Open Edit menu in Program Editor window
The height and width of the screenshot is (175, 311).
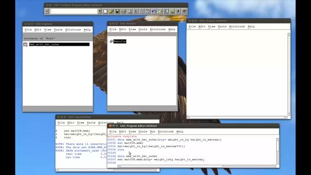point(122,132)
